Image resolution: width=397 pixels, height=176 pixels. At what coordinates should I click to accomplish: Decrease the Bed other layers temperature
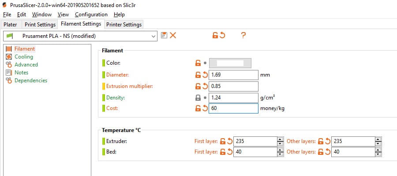[x=378, y=154]
